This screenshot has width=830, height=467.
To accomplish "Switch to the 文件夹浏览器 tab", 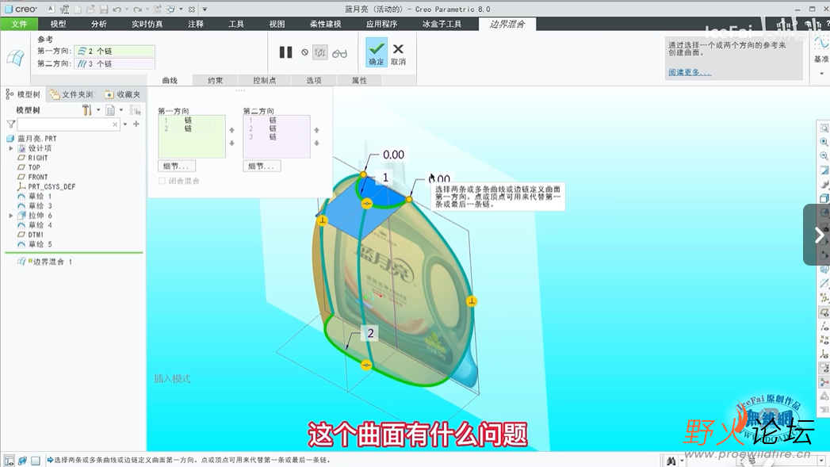I will tap(72, 94).
